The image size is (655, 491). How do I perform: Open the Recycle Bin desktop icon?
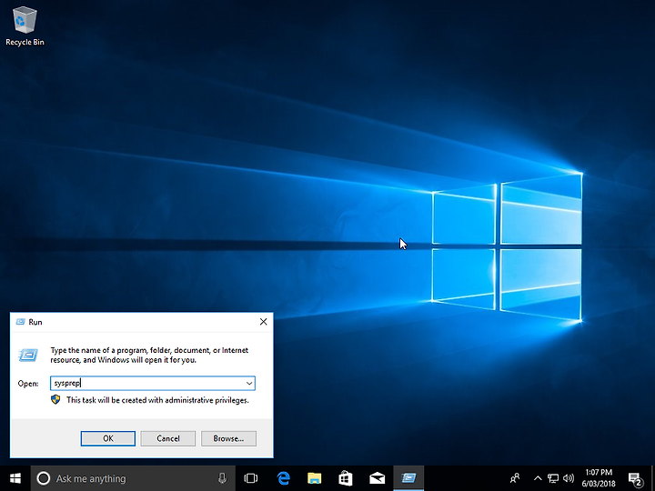pos(25,26)
